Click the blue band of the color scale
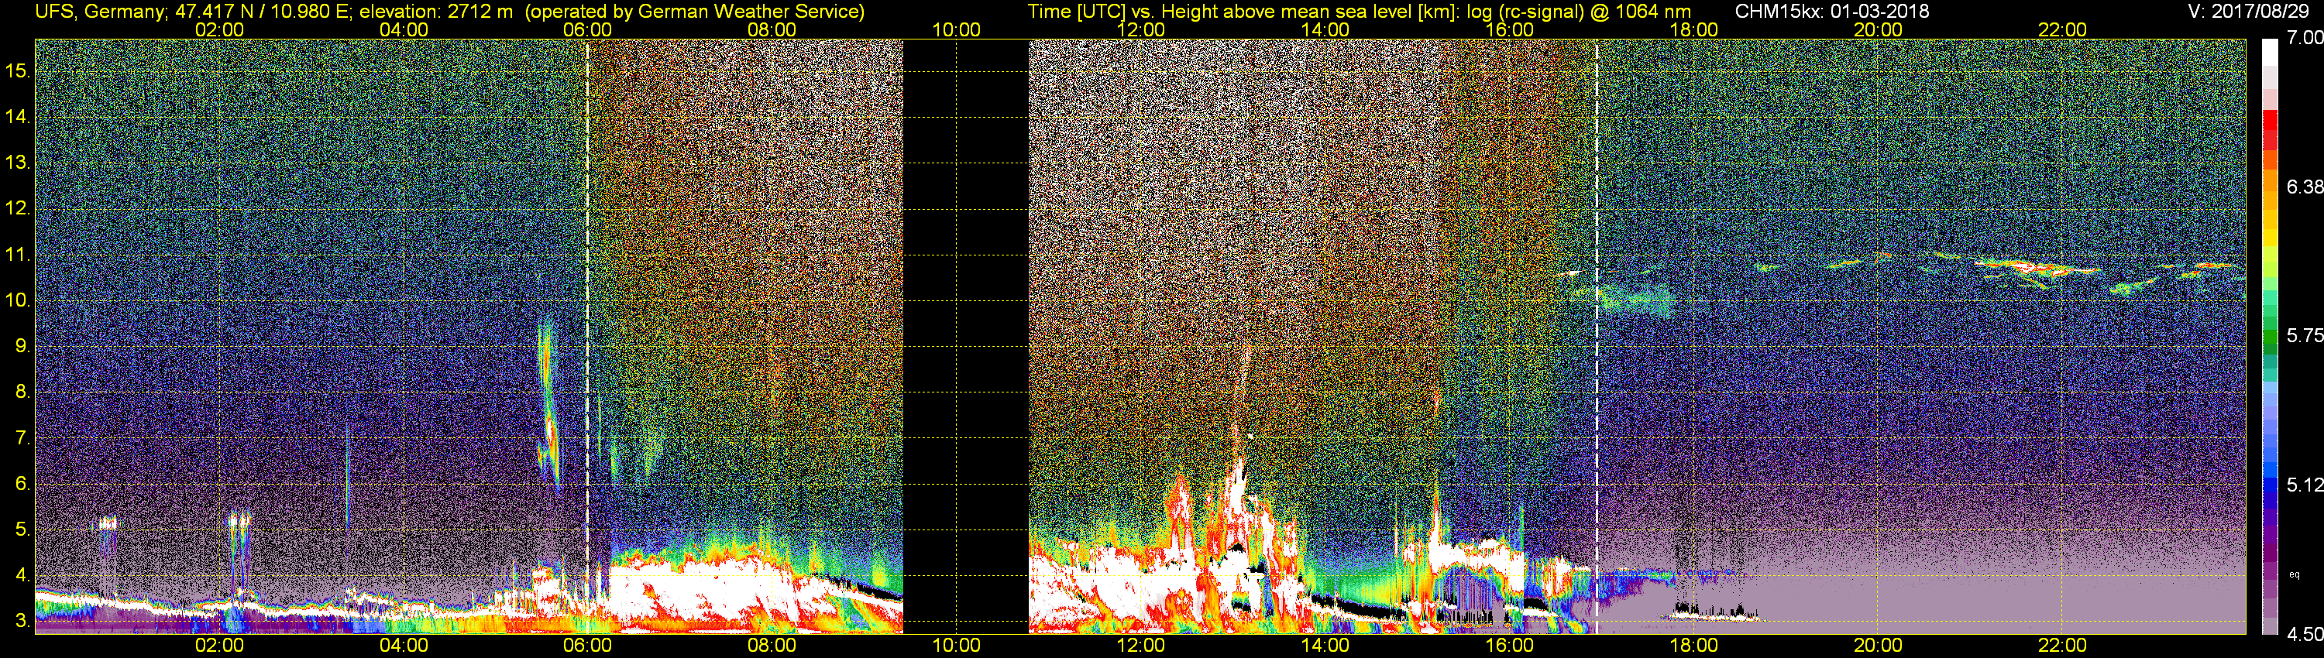The height and width of the screenshot is (658, 2324). 2270,485
